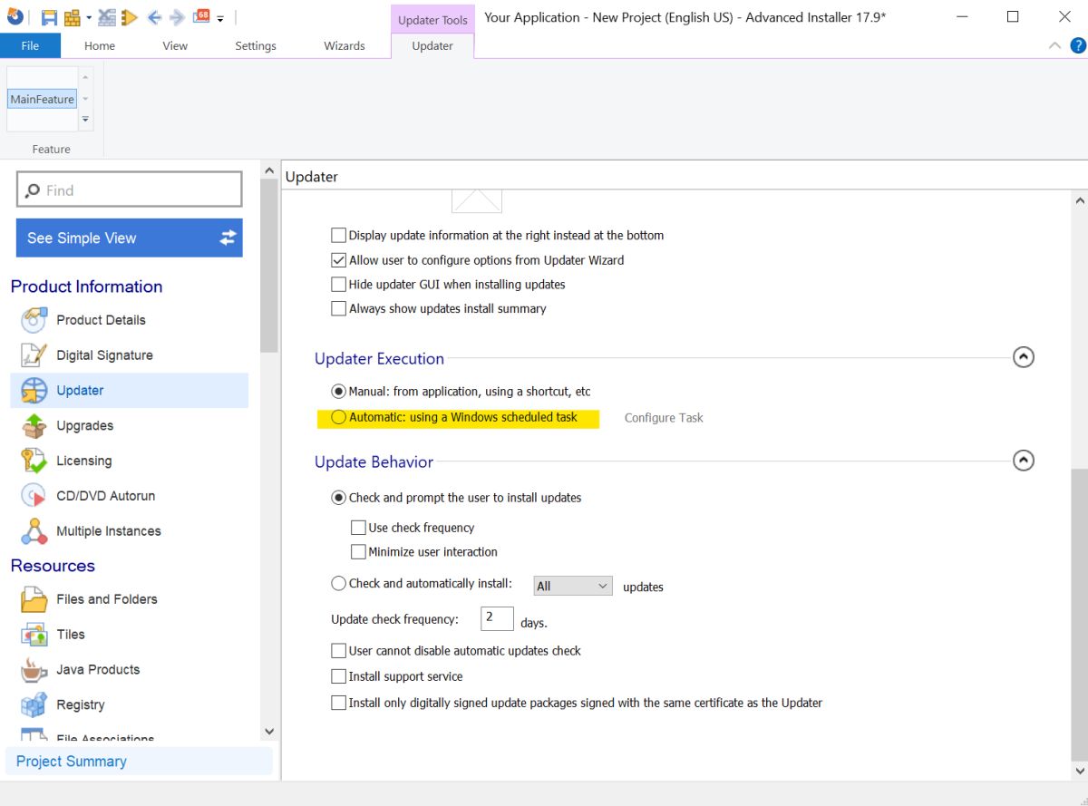Open the Wizards ribbon tab
Image resolution: width=1088 pixels, height=806 pixels.
pyautogui.click(x=345, y=45)
